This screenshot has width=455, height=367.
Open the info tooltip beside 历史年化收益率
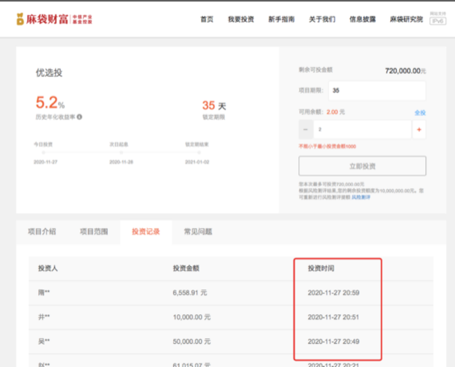79,116
